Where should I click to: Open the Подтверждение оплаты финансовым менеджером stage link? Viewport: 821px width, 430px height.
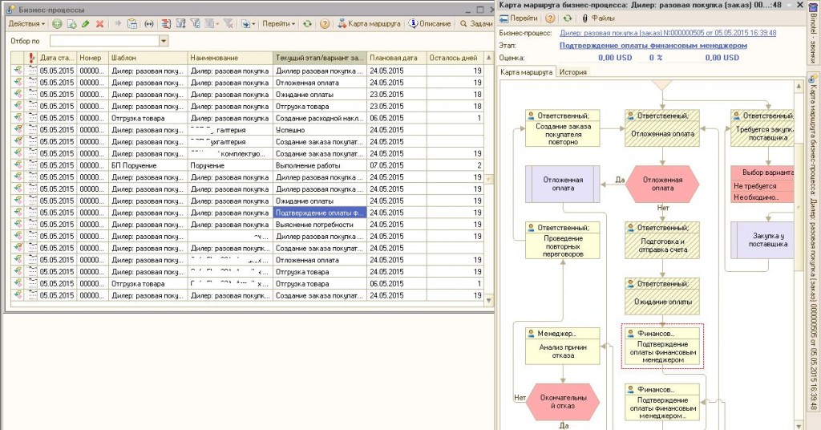pos(653,46)
